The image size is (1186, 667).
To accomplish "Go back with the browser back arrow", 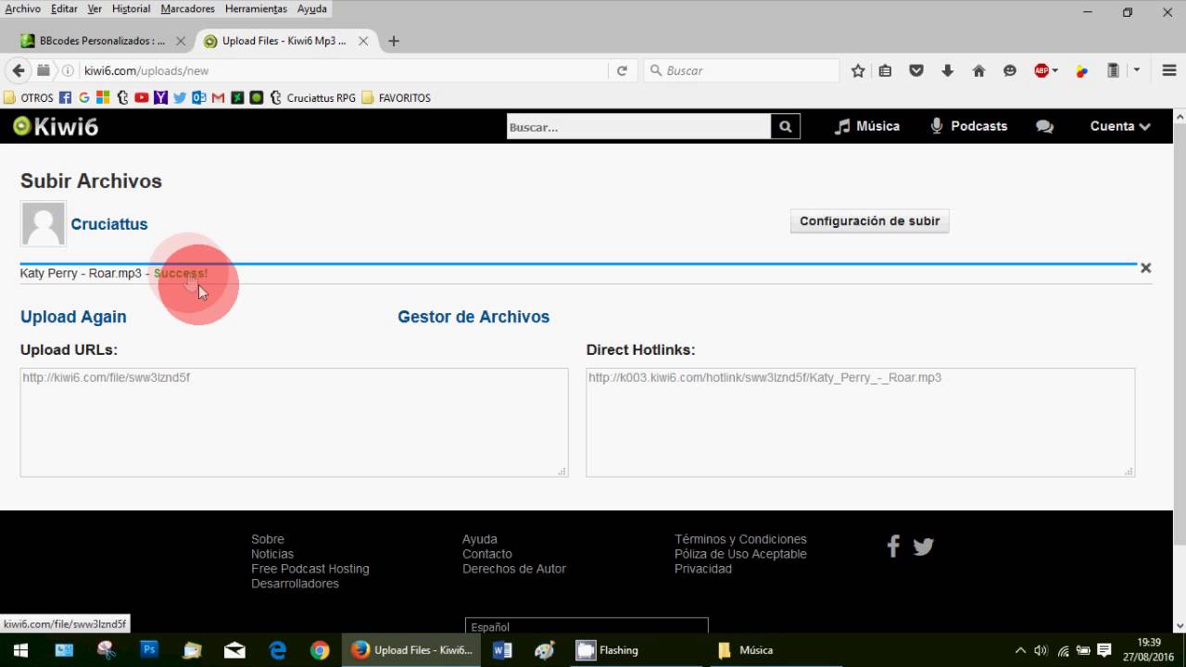I will point(18,70).
